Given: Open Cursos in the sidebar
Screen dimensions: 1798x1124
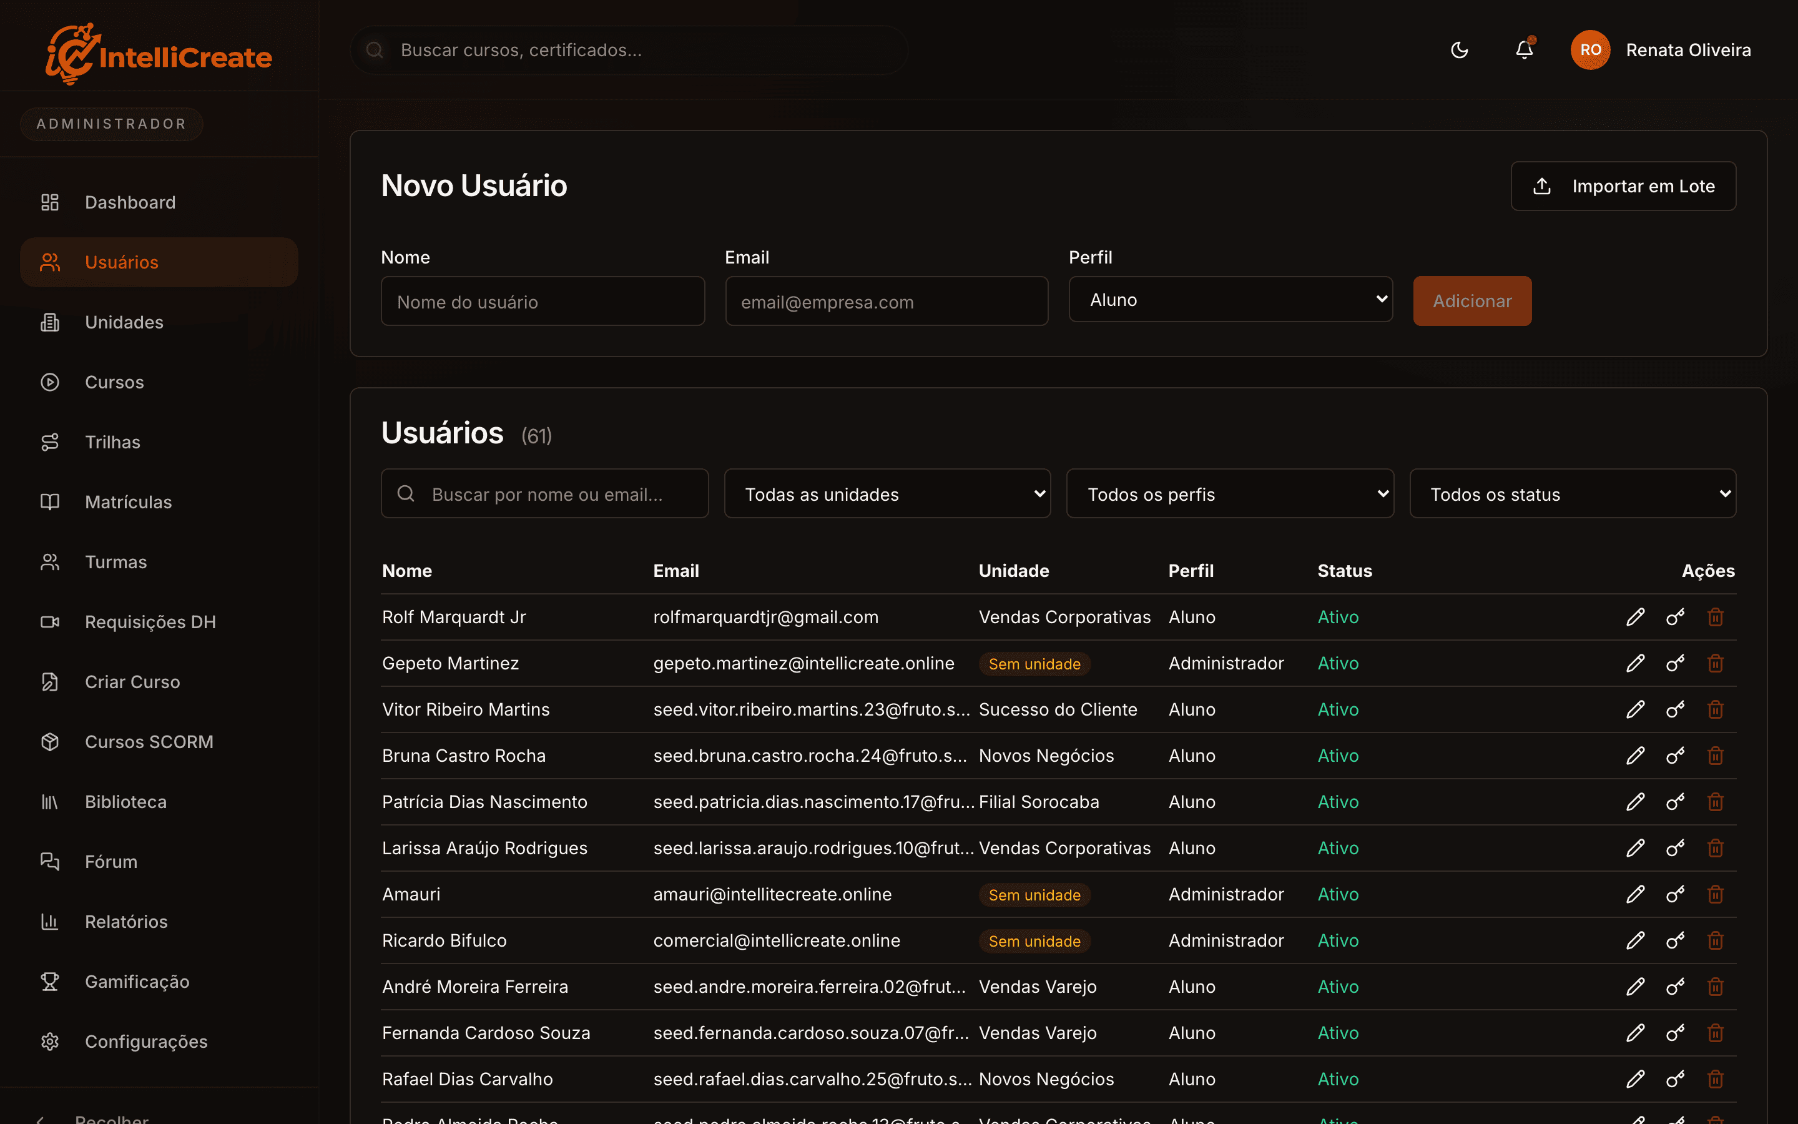Looking at the screenshot, I should (x=159, y=382).
